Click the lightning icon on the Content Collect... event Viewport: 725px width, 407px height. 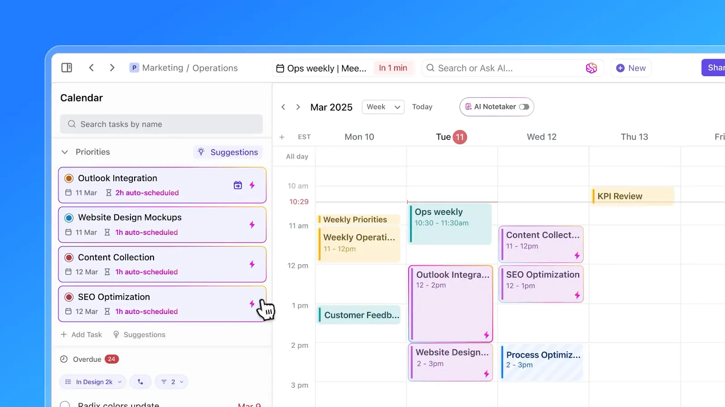tap(577, 256)
